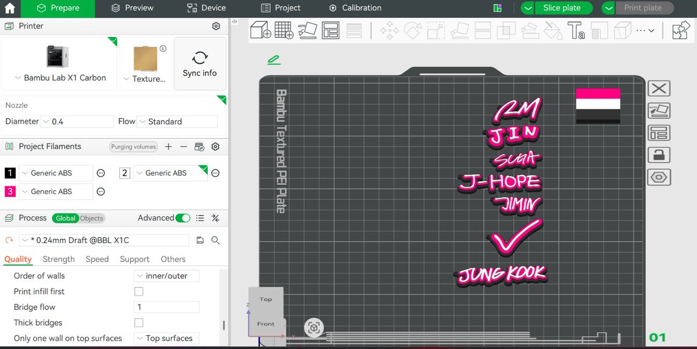Open the Flow Standard dropdown
Screen dimensions: 697x349
tap(177, 122)
